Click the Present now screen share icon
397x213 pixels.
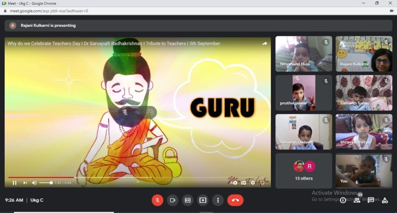(x=203, y=200)
